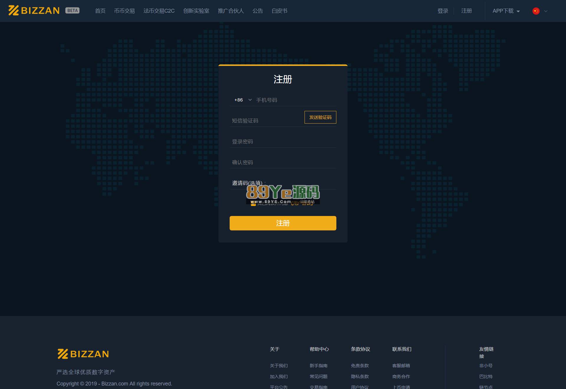This screenshot has width=566, height=389.
Task: Click 条款协议 footer heading
Action: (x=360, y=349)
